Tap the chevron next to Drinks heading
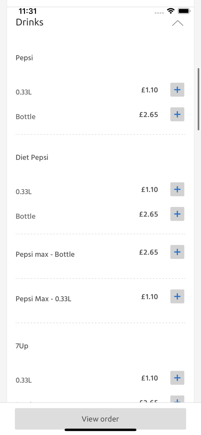The height and width of the screenshot is (435, 201). pyautogui.click(x=178, y=23)
